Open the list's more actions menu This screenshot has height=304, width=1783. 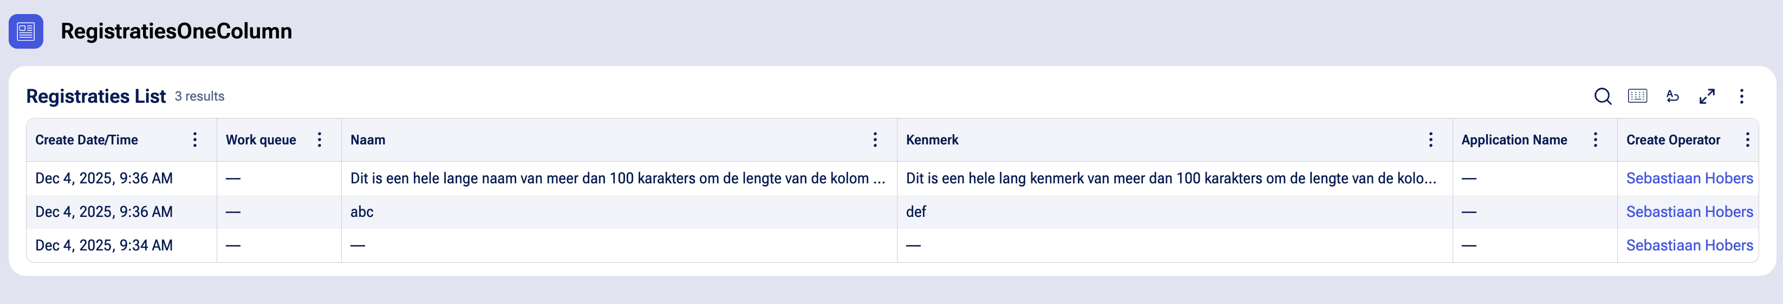tap(1741, 96)
